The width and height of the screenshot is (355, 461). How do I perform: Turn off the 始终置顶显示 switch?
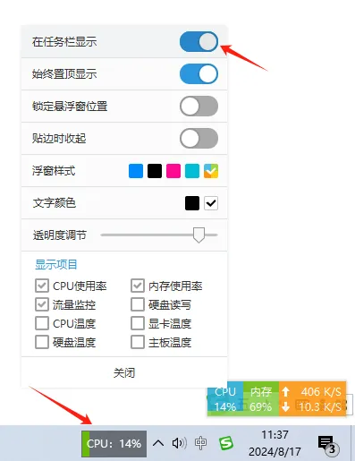[x=199, y=74]
